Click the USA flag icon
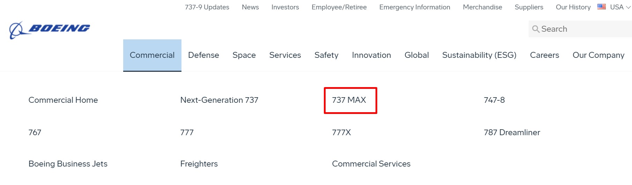Image resolution: width=632 pixels, height=185 pixels. point(602,7)
